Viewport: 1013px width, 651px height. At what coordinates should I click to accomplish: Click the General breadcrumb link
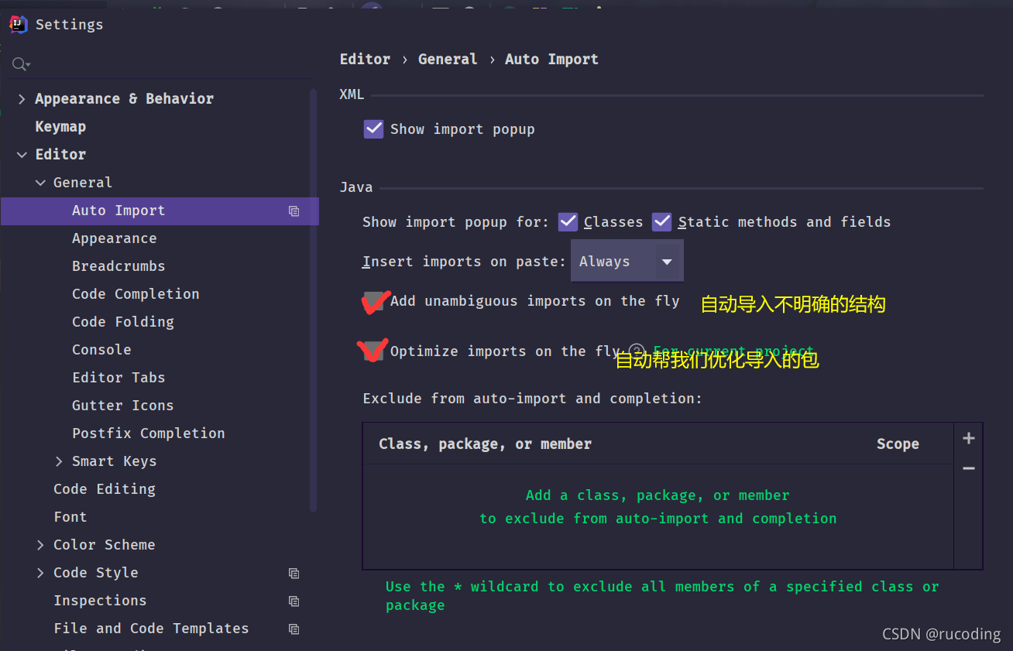448,60
